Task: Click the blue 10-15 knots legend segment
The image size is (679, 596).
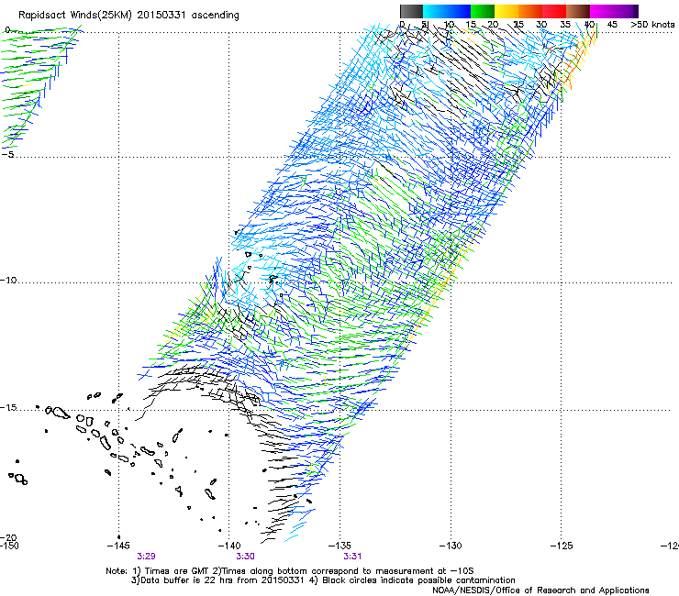Action: 459,11
